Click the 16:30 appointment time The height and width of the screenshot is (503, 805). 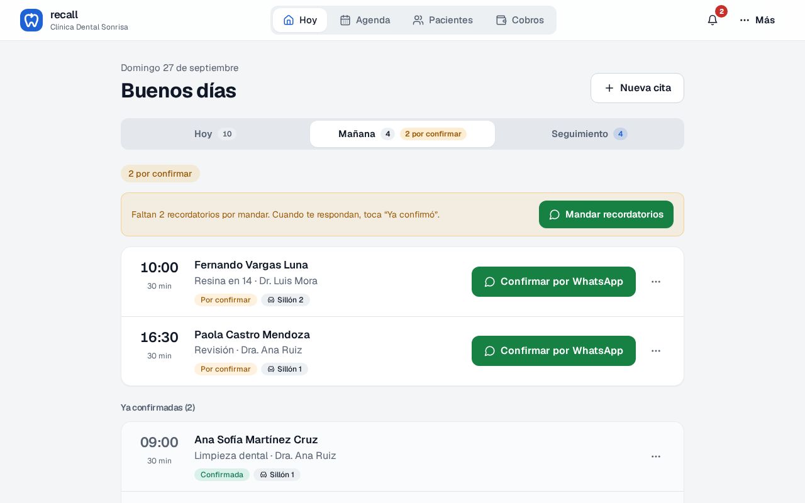(159, 338)
